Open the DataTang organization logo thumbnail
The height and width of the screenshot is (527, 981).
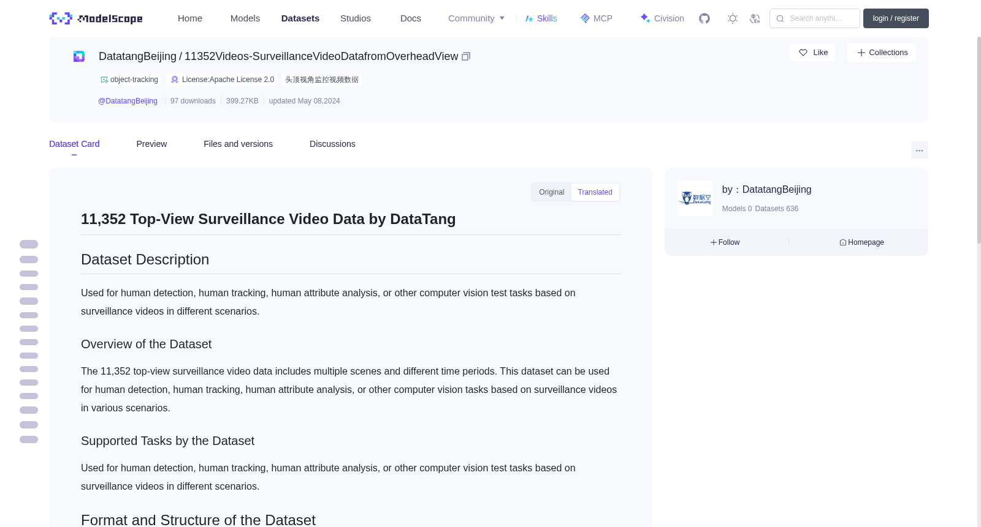tap(695, 198)
